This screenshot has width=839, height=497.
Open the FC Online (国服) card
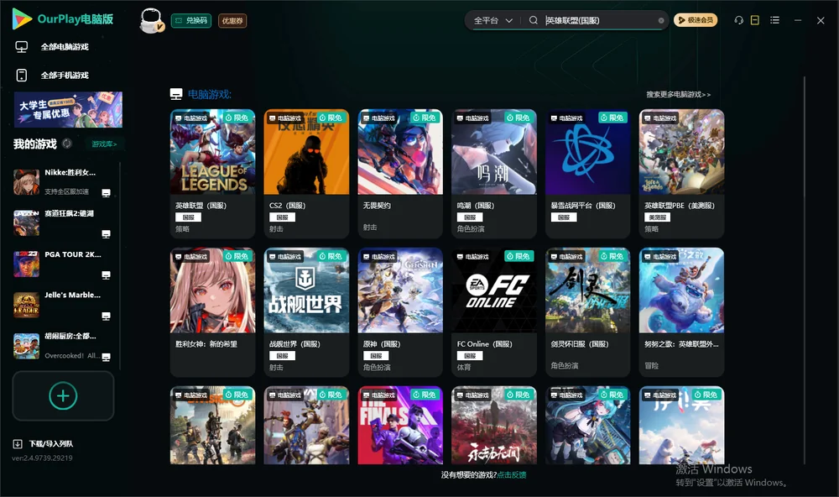click(x=494, y=312)
